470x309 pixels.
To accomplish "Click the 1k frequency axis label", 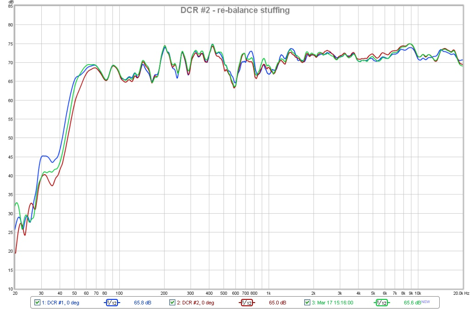I will coord(269,293).
